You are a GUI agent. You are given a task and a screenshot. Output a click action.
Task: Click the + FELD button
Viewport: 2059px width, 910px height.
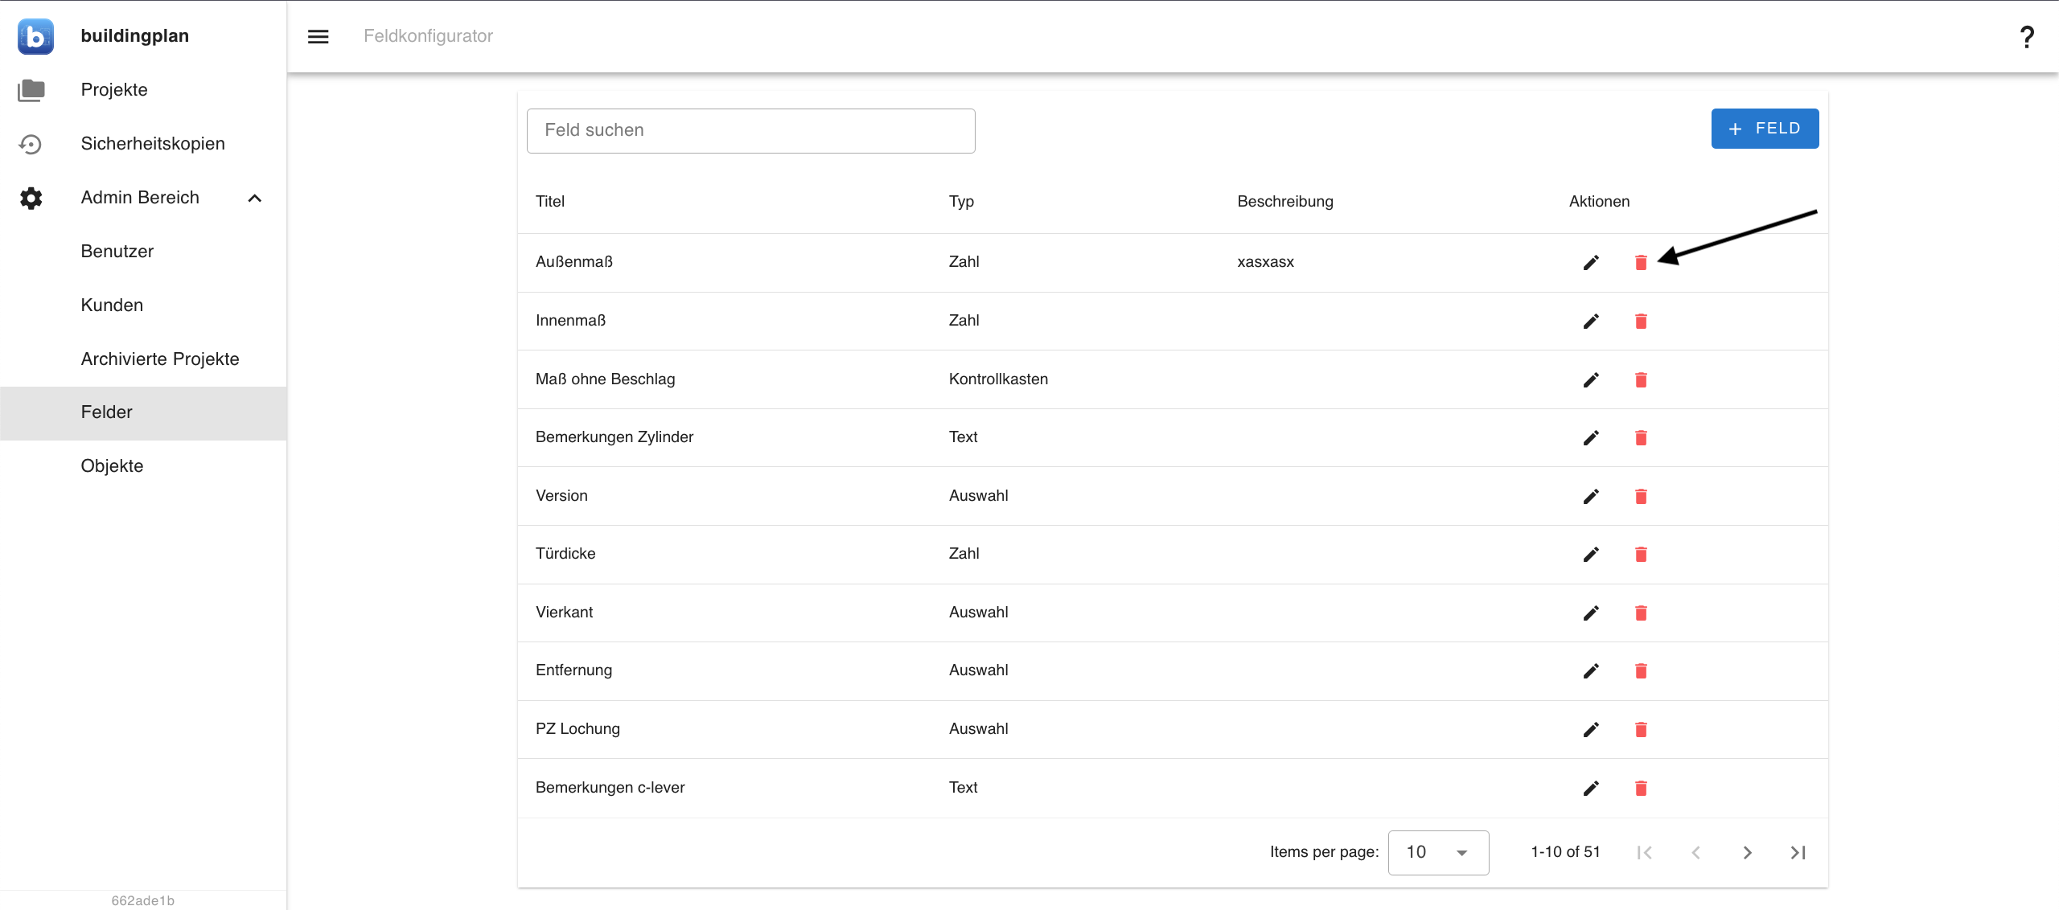point(1765,129)
